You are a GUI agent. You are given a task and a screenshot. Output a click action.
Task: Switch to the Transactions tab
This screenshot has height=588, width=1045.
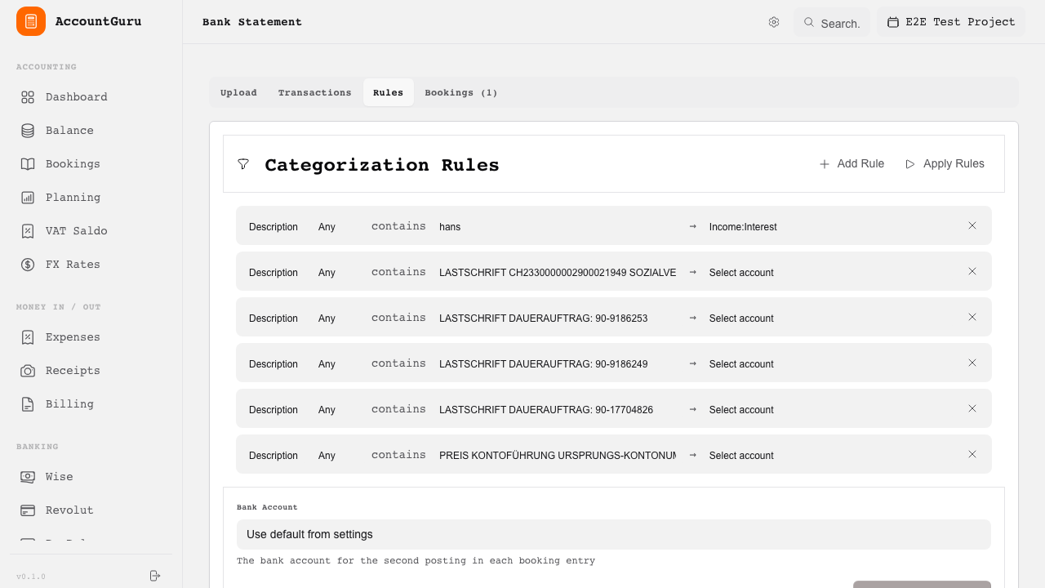314,92
